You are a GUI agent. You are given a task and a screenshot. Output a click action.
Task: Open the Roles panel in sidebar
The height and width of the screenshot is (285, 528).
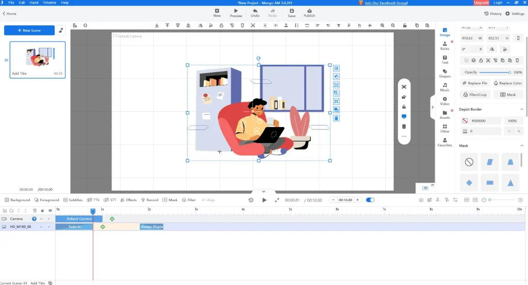pyautogui.click(x=444, y=46)
